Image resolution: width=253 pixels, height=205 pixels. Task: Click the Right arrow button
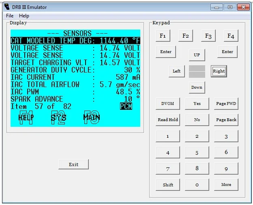point(219,71)
